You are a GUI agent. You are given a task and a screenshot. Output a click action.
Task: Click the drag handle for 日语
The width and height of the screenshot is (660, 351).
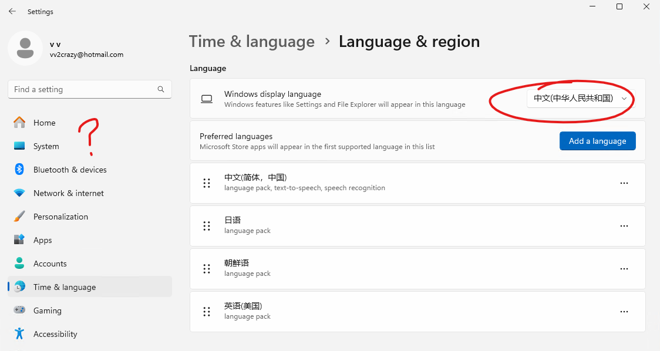tap(207, 226)
